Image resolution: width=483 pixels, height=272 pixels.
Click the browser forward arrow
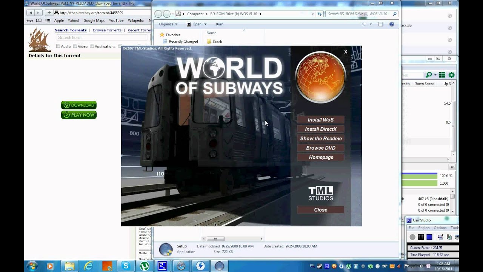(x=38, y=13)
